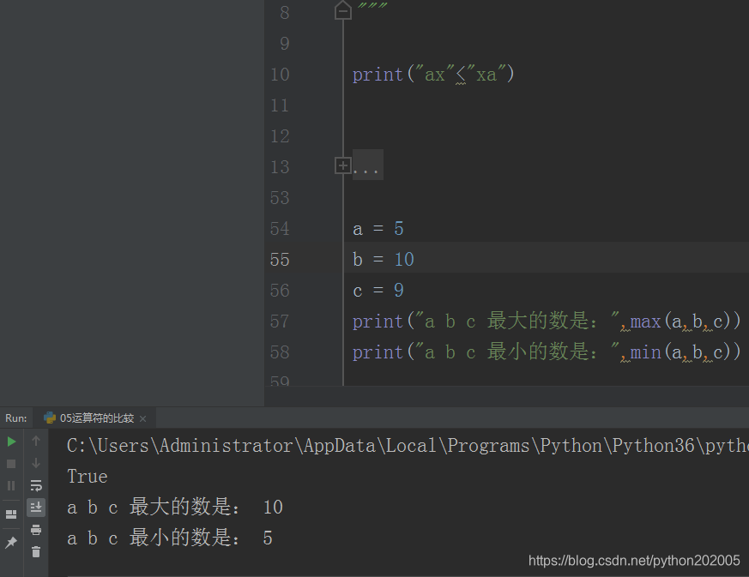Expand the folded code block at line 13
The width and height of the screenshot is (749, 577).
[342, 165]
